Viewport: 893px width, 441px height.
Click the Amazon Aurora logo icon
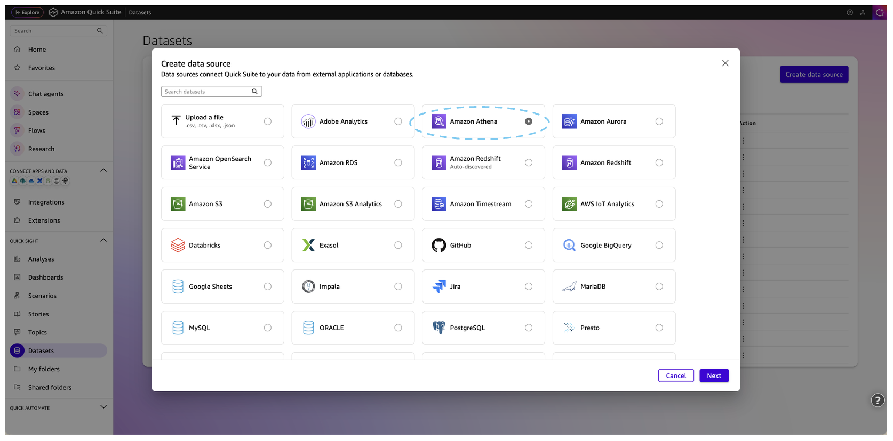pyautogui.click(x=569, y=121)
